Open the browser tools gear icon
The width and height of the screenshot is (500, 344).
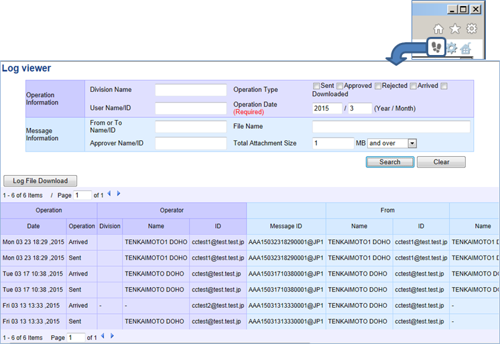[472, 29]
